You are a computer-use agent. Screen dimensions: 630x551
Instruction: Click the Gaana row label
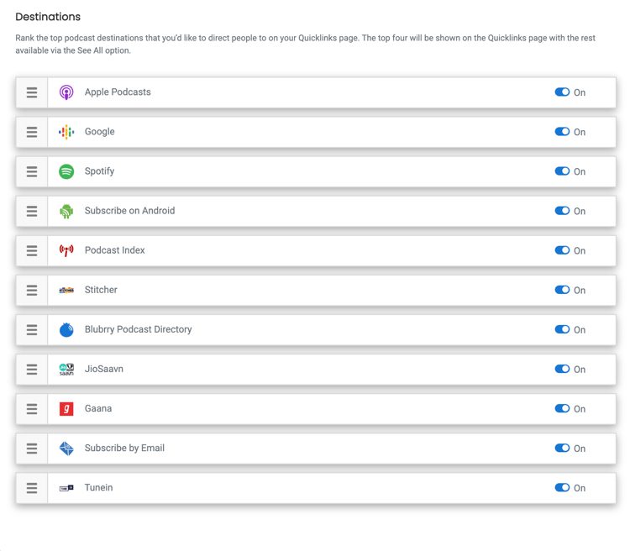point(98,408)
